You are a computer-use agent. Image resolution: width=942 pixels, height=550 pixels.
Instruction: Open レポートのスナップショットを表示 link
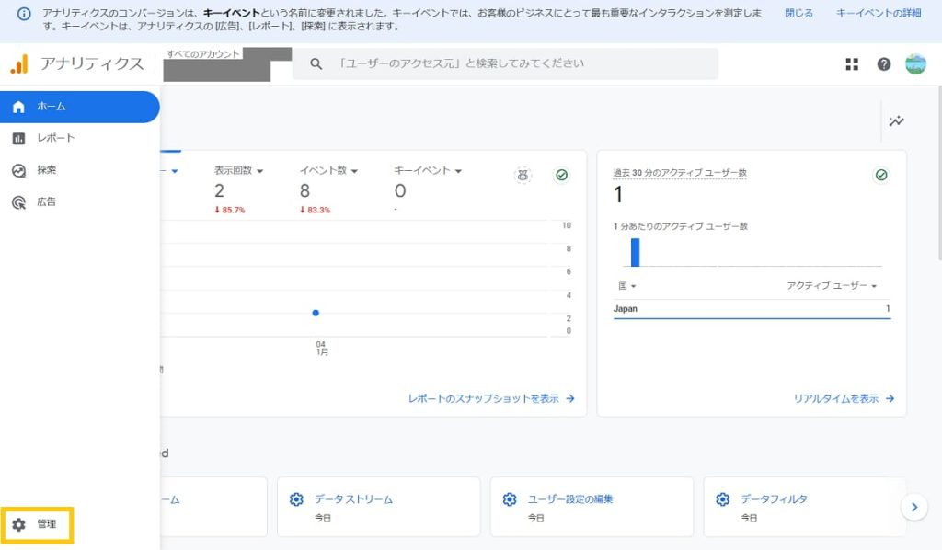pyautogui.click(x=491, y=399)
